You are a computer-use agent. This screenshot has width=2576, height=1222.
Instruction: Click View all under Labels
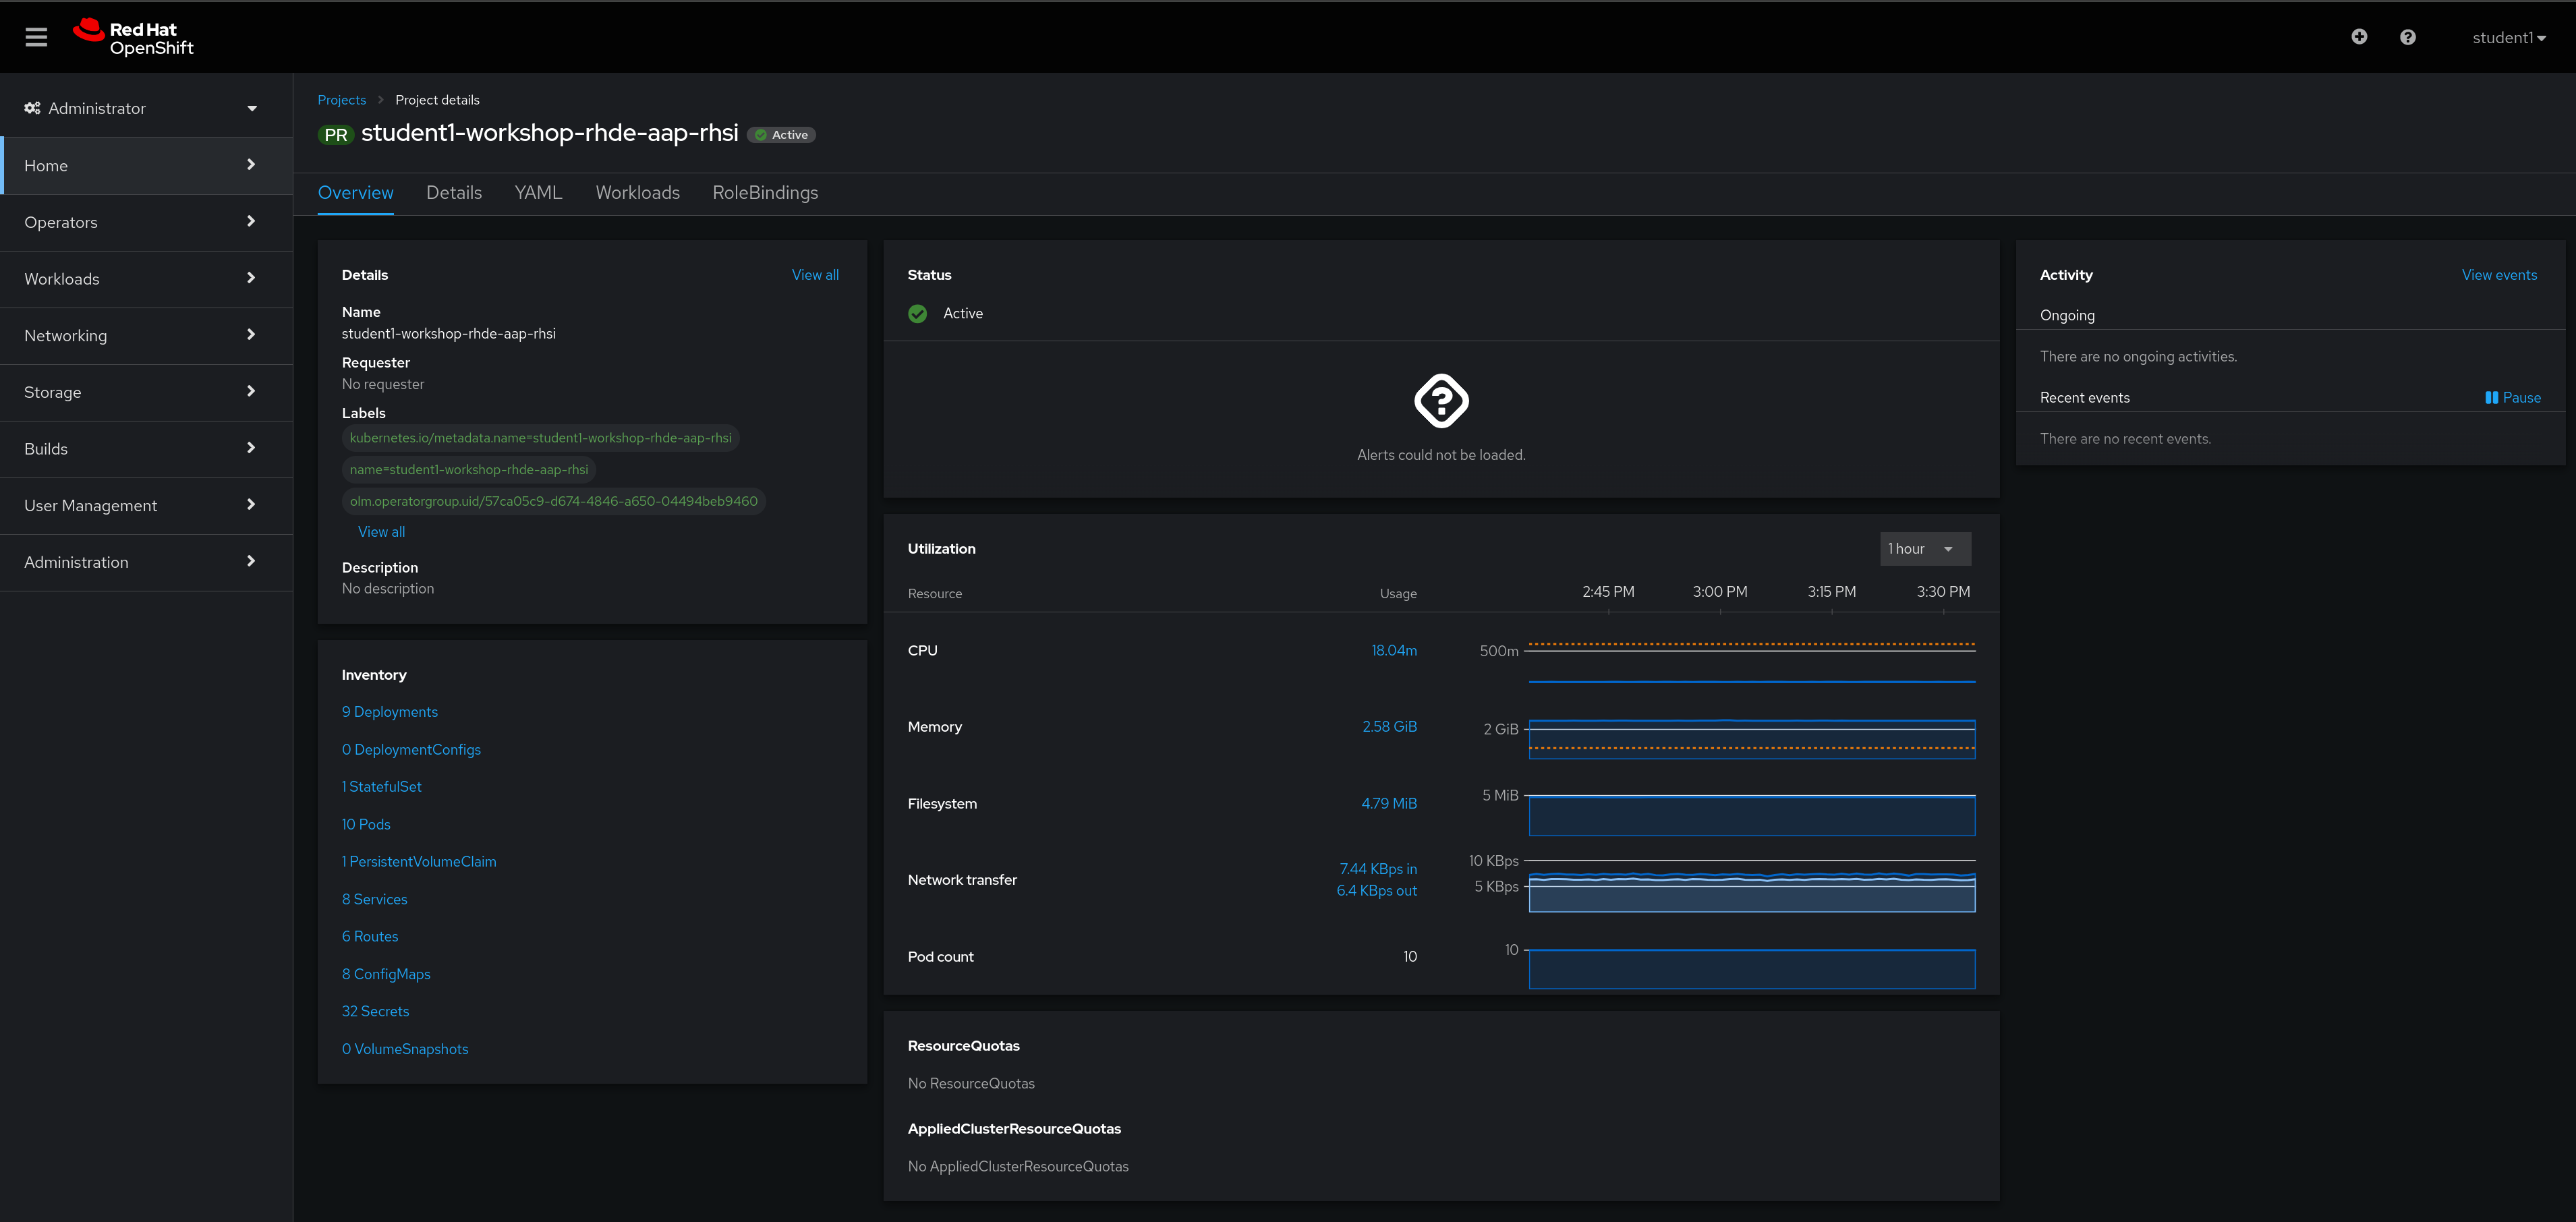pos(381,532)
